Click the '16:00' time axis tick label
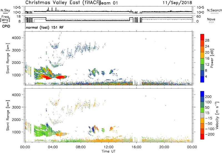 tap(136, 147)
